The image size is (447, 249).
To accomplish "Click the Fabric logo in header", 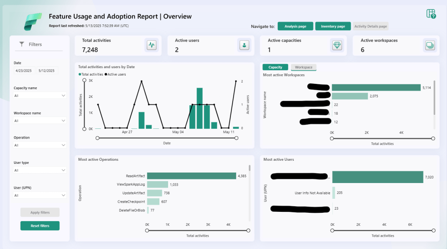I will pos(33,21).
